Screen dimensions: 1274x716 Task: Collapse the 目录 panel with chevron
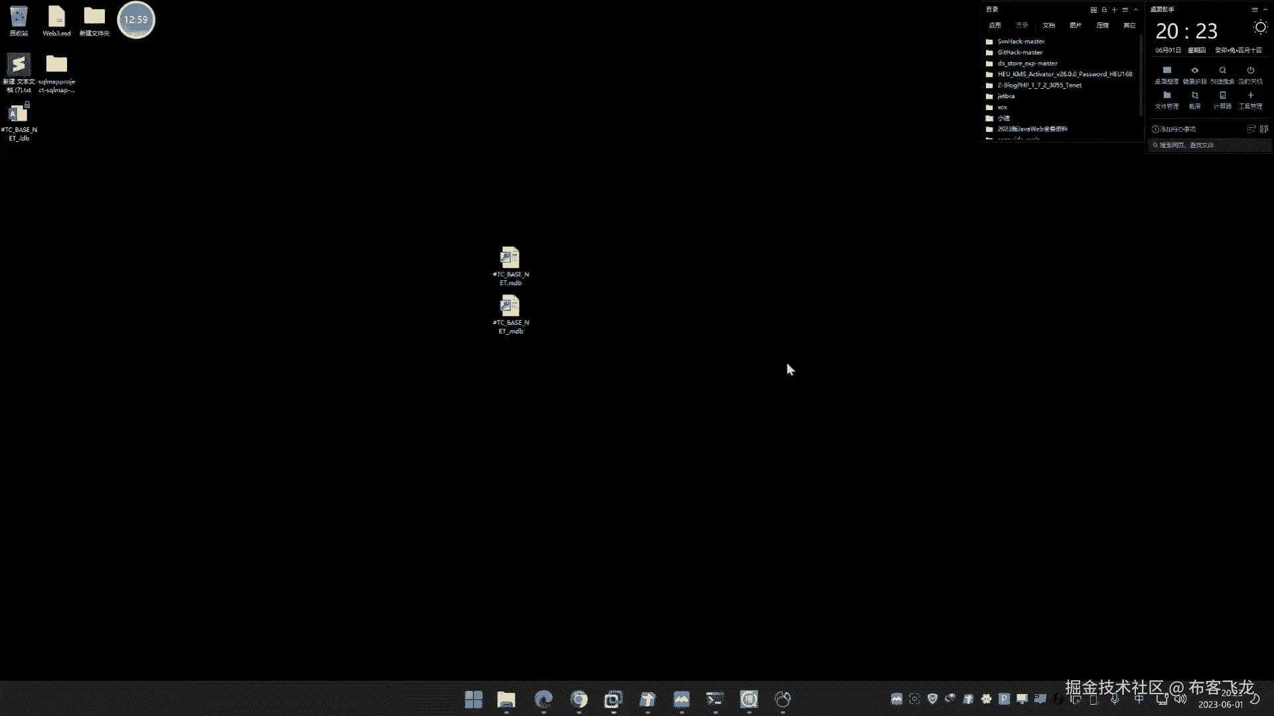[1135, 10]
